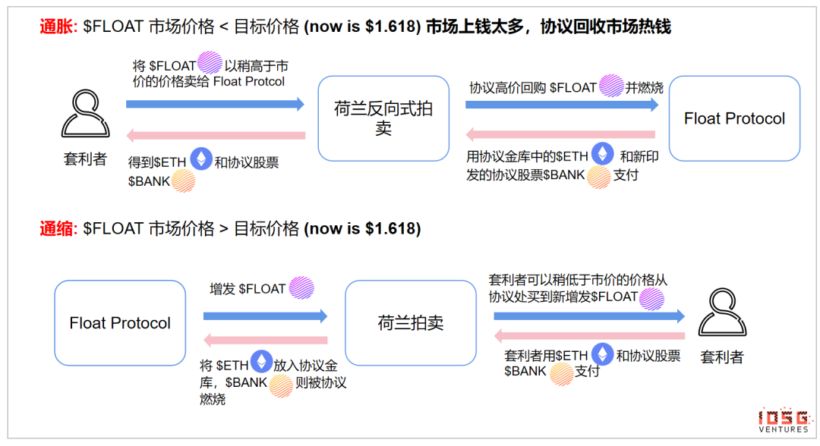The image size is (820, 446).
Task: Click blue arrow from 套利者 to 荷兰反向式拍卖
Action: tap(215, 104)
